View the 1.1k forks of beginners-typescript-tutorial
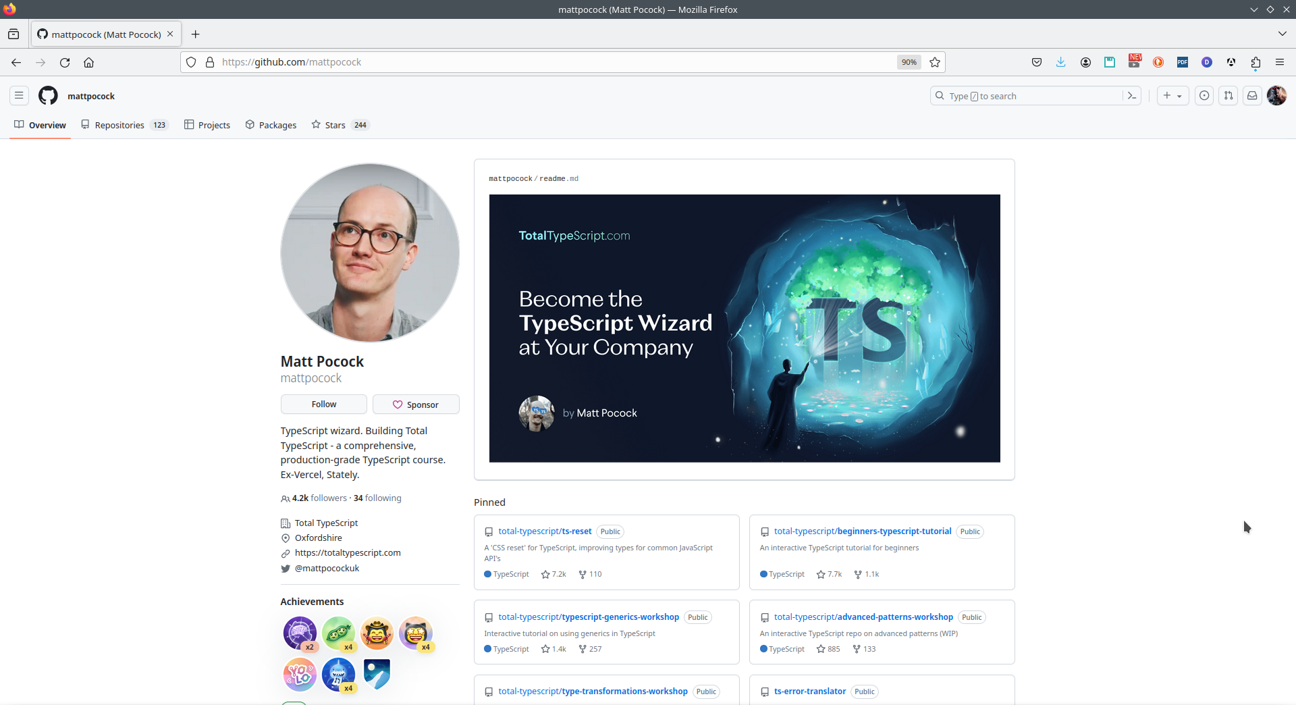 tap(867, 575)
